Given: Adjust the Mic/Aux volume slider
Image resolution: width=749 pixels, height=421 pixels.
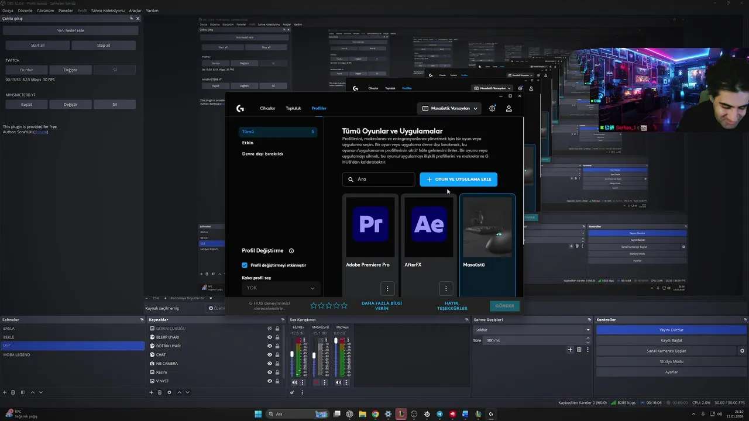Looking at the screenshot, I should coord(336,341).
